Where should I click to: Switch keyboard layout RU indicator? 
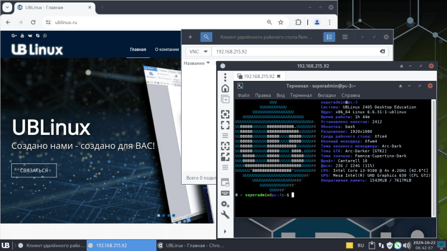click(x=360, y=245)
